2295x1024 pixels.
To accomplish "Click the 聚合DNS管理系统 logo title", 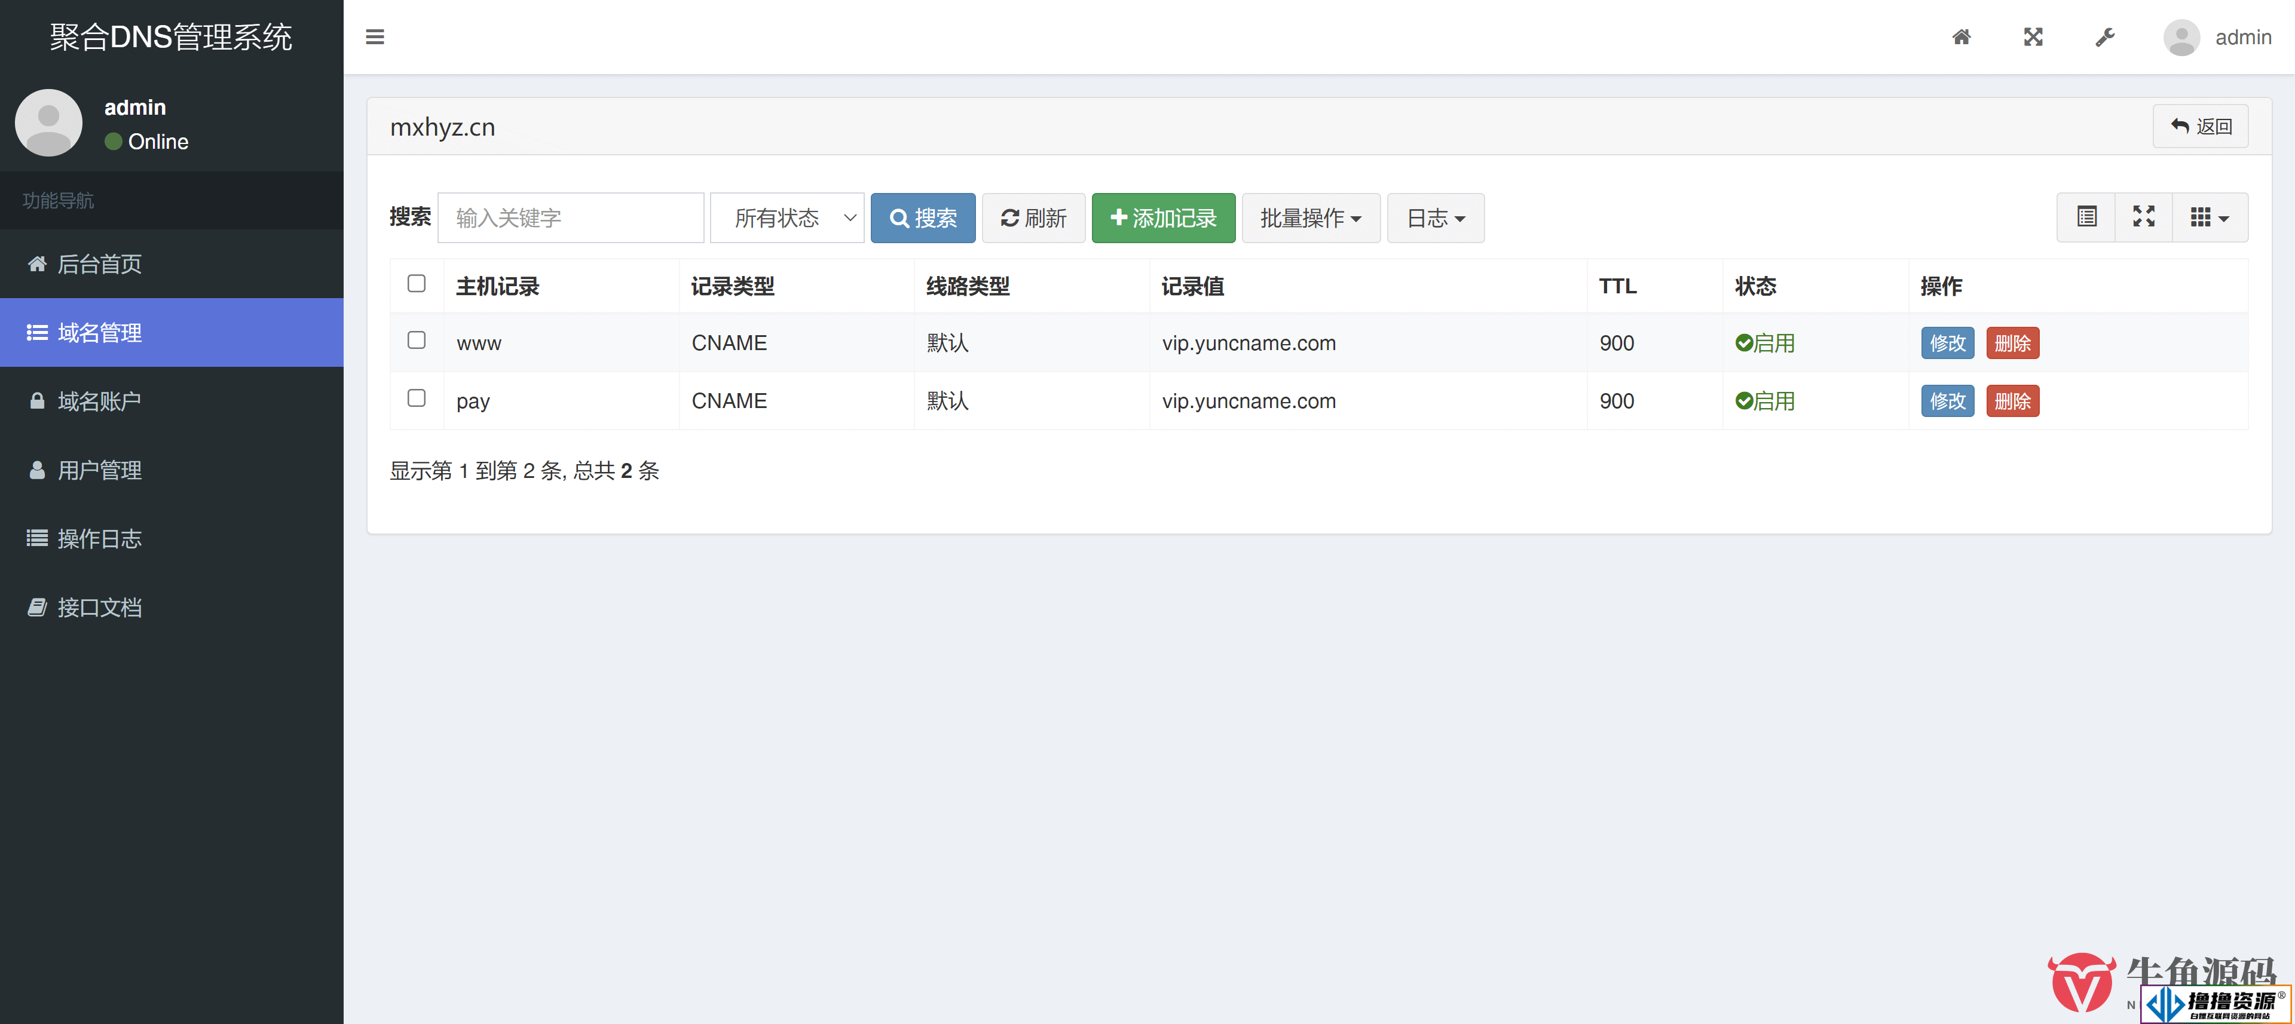I will pyautogui.click(x=171, y=38).
